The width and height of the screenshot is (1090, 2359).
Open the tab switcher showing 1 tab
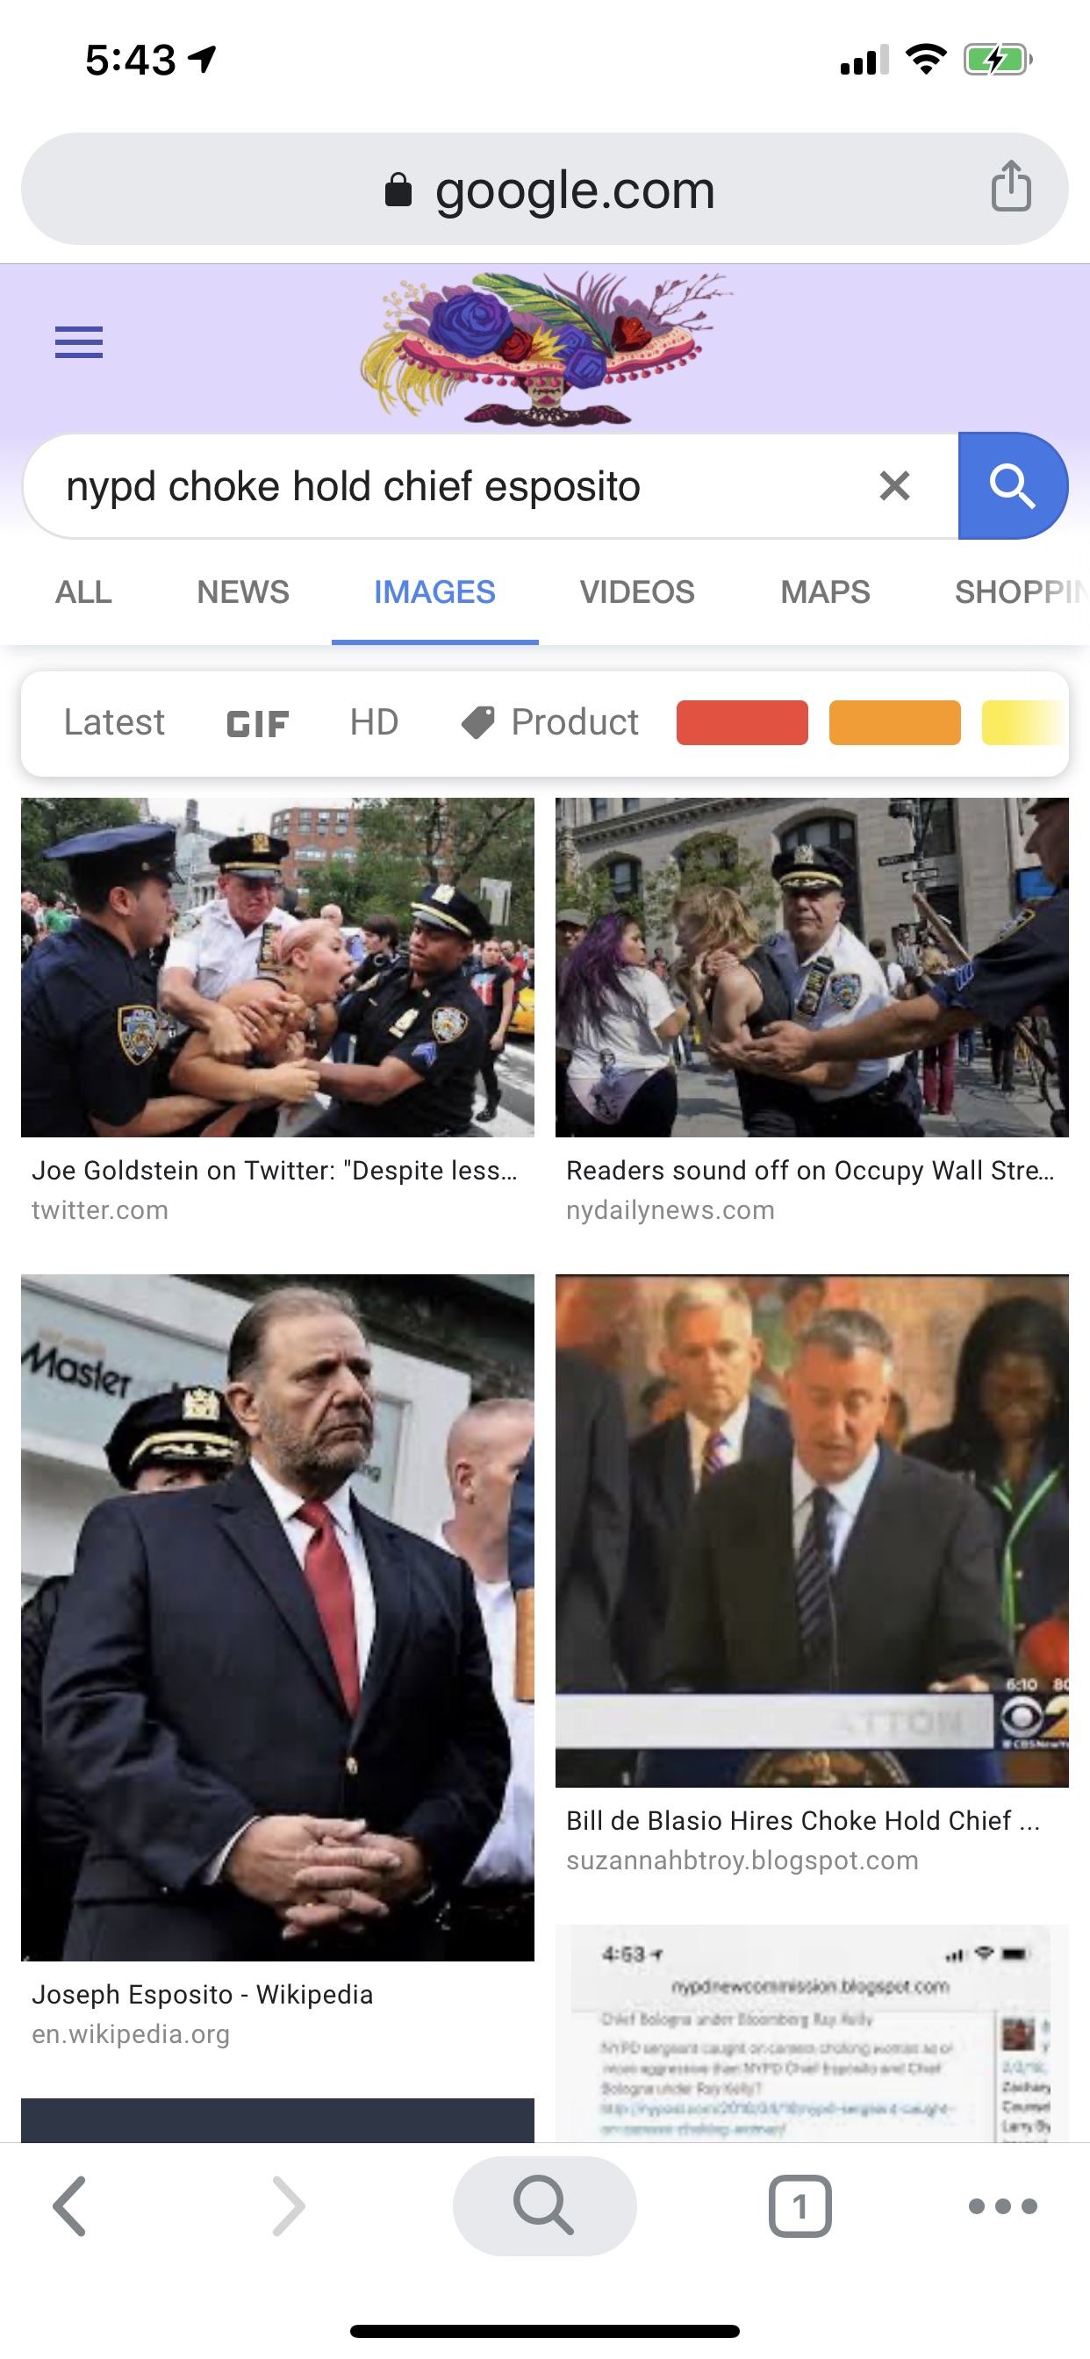coord(800,2206)
